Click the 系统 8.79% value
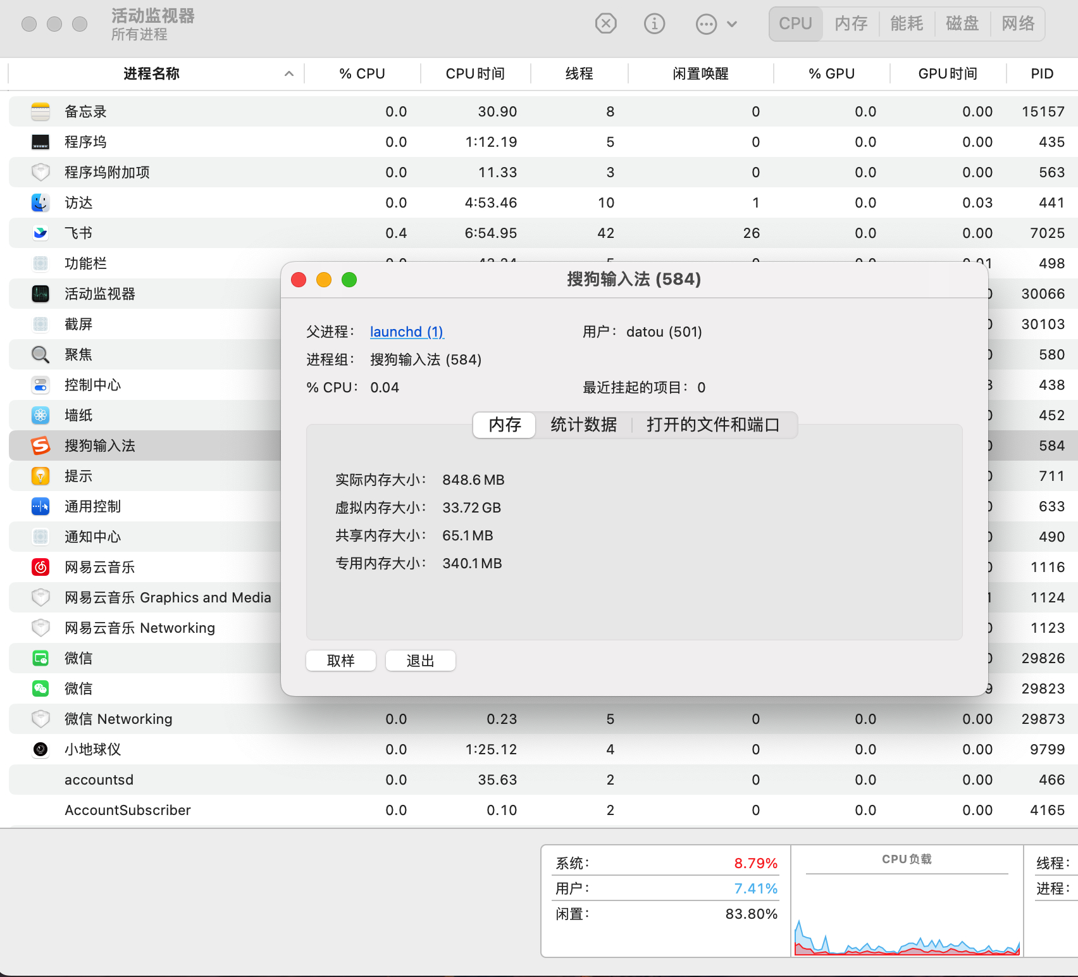1078x977 pixels. tap(755, 863)
